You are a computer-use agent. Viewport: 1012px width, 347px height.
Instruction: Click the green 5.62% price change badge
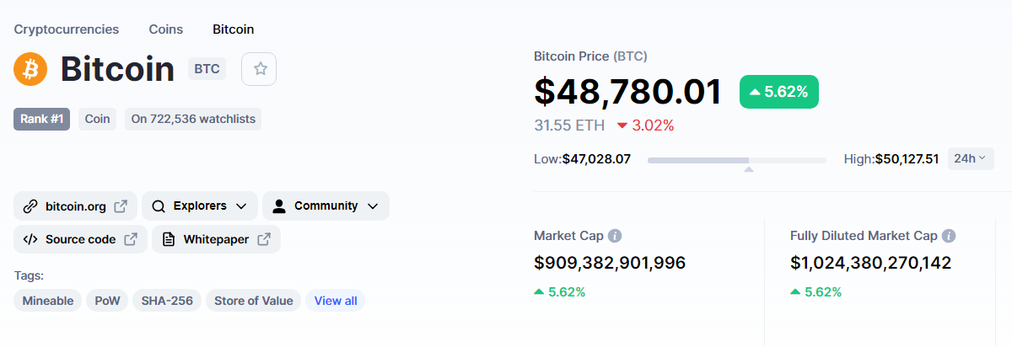tap(778, 92)
